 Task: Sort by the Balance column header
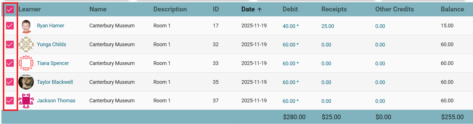click(x=452, y=9)
